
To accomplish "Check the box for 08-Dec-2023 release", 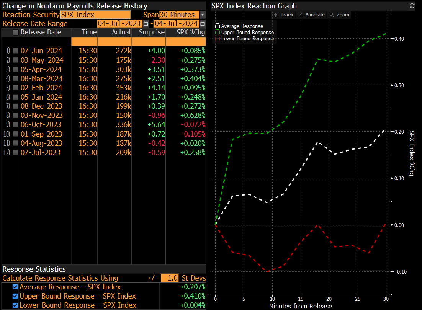I will 16,106.
